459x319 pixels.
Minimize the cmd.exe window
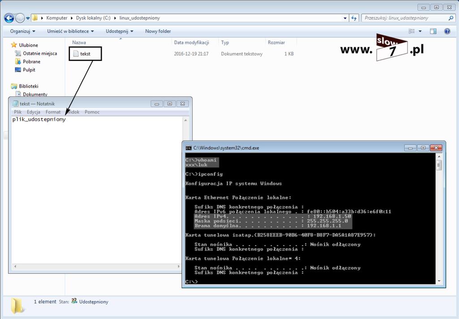tap(410, 148)
